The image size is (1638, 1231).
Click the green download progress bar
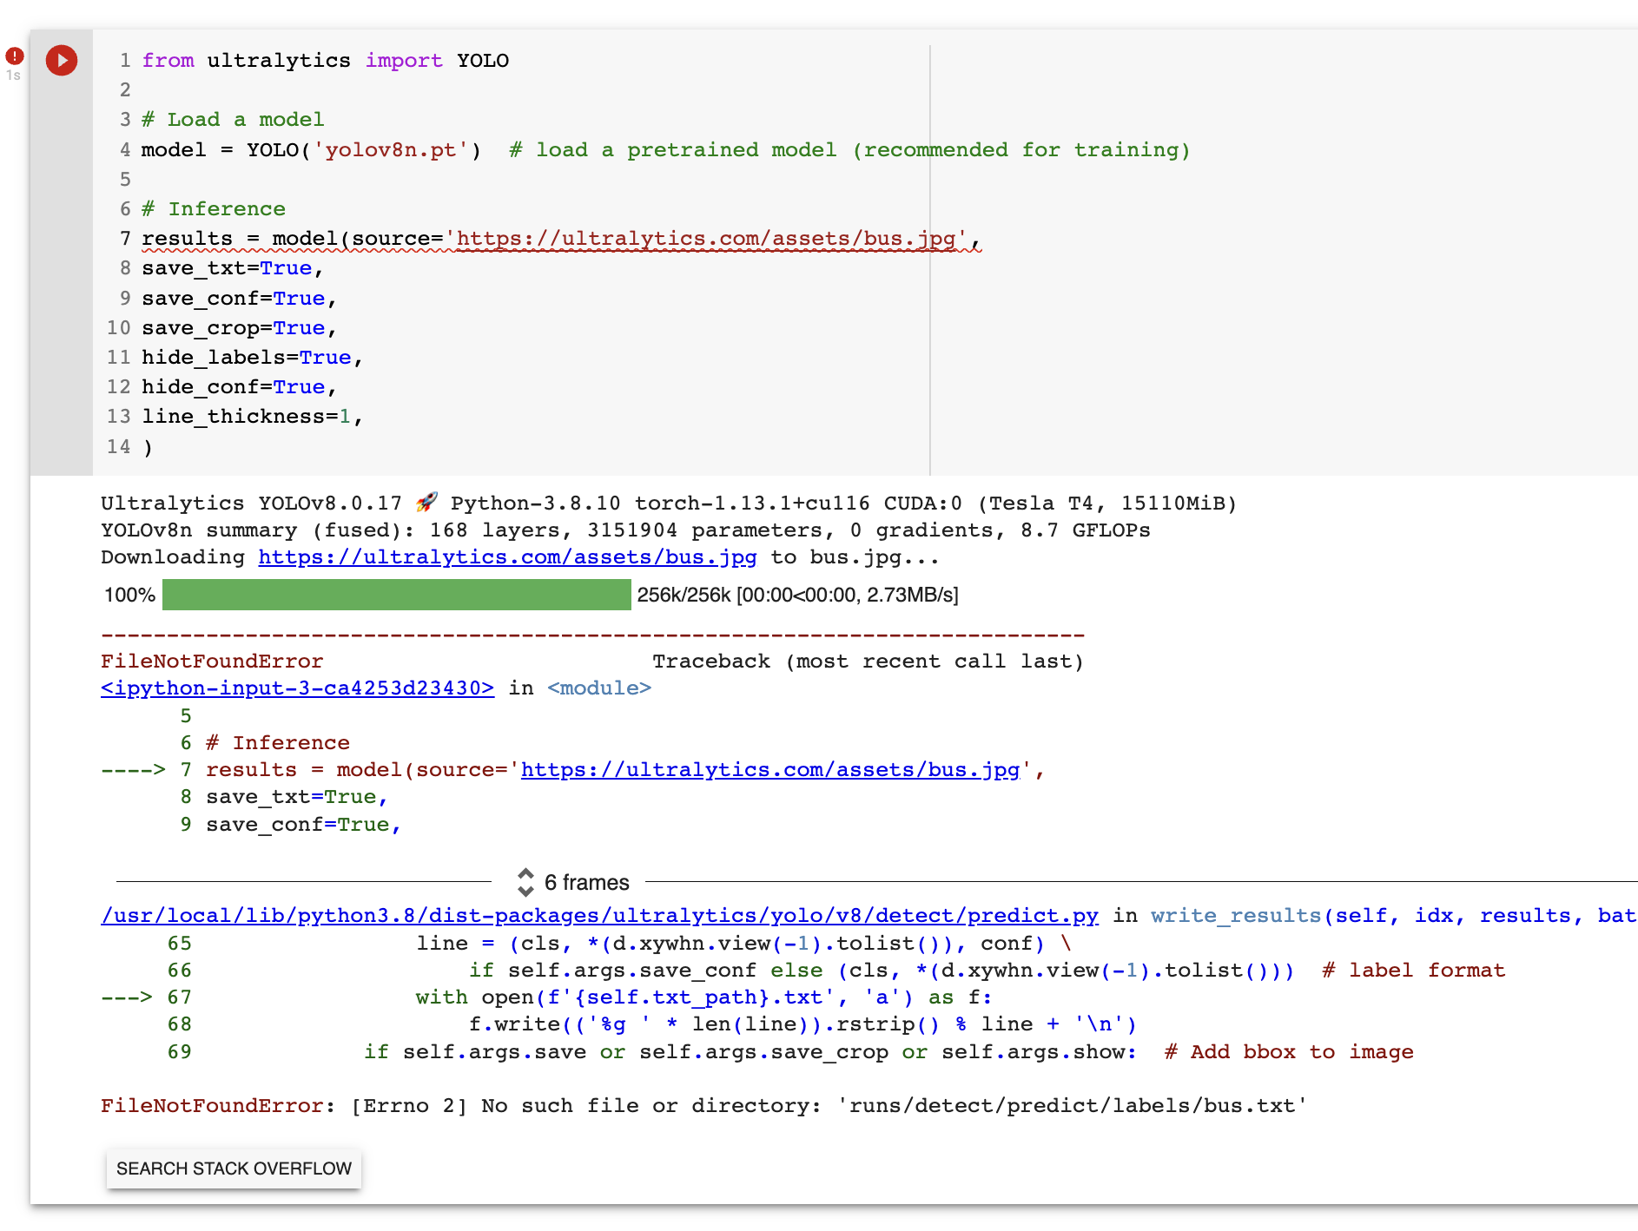395,596
